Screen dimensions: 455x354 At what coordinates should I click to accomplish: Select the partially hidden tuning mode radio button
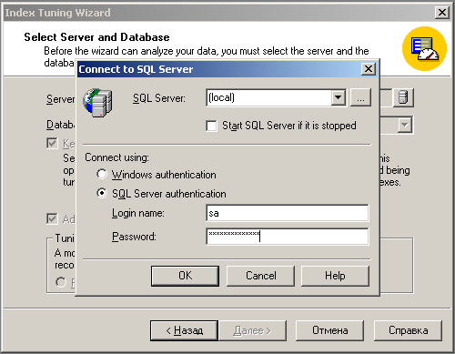tap(61, 282)
